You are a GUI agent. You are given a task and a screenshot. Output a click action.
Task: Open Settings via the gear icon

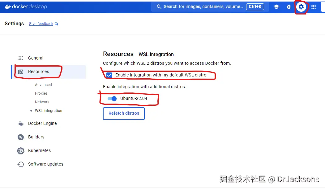[301, 7]
